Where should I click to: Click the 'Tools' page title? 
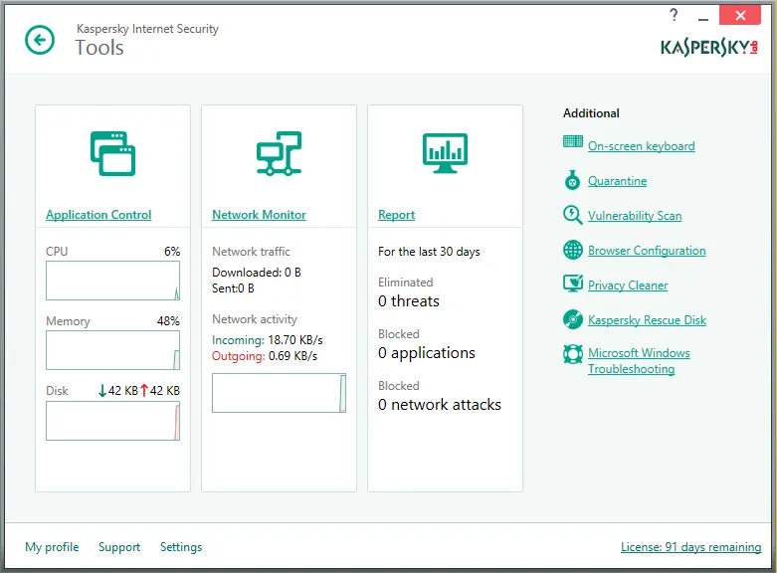(x=99, y=48)
